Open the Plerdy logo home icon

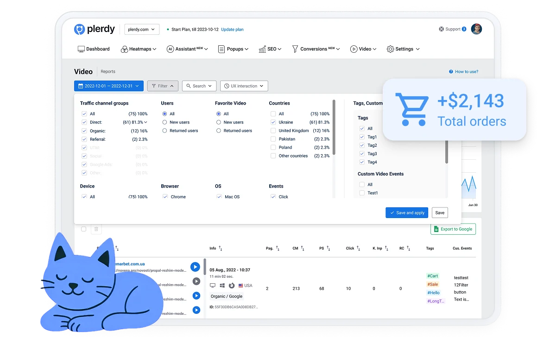pos(80,29)
